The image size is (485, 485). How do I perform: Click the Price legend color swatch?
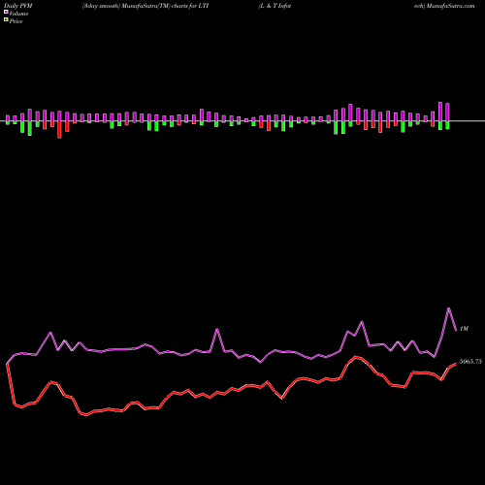pos(6,20)
